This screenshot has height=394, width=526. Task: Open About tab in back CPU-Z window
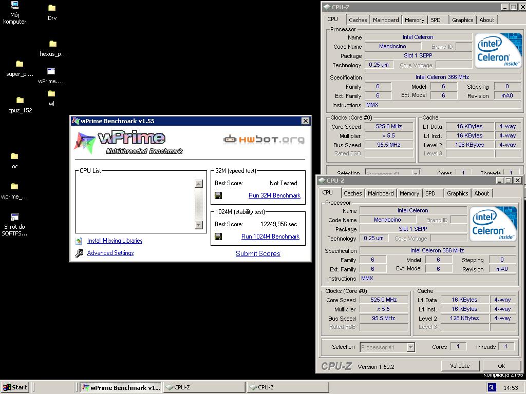pos(487,20)
